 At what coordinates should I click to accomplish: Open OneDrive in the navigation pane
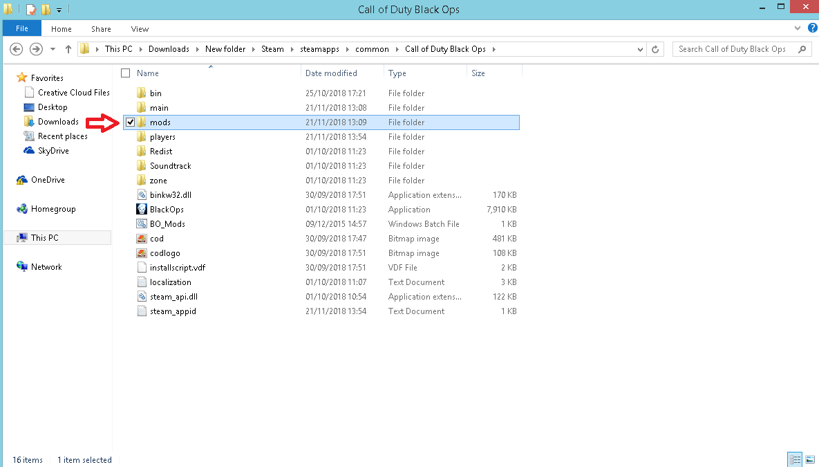(48, 180)
